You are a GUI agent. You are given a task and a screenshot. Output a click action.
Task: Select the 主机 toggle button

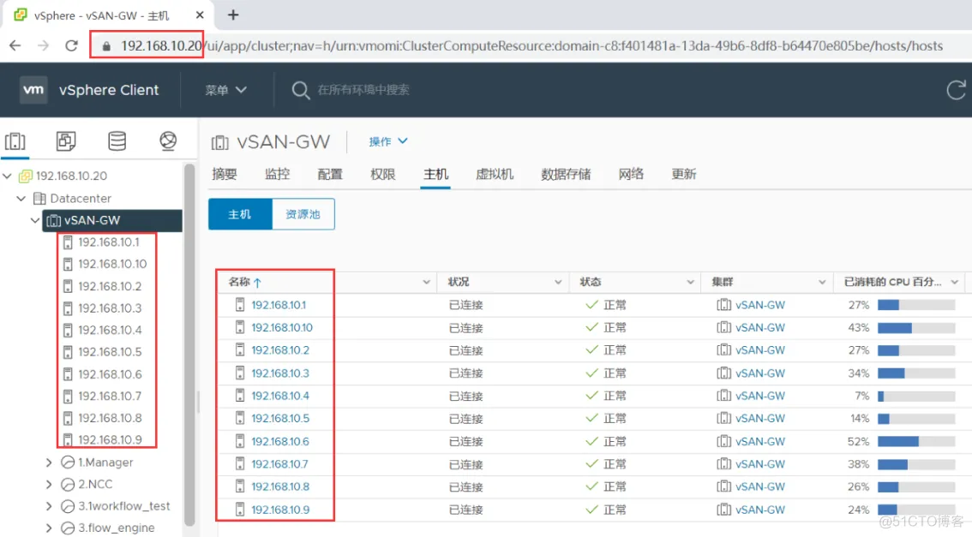coord(240,214)
